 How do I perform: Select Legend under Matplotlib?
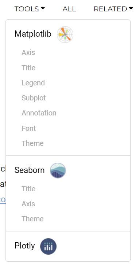[33, 83]
